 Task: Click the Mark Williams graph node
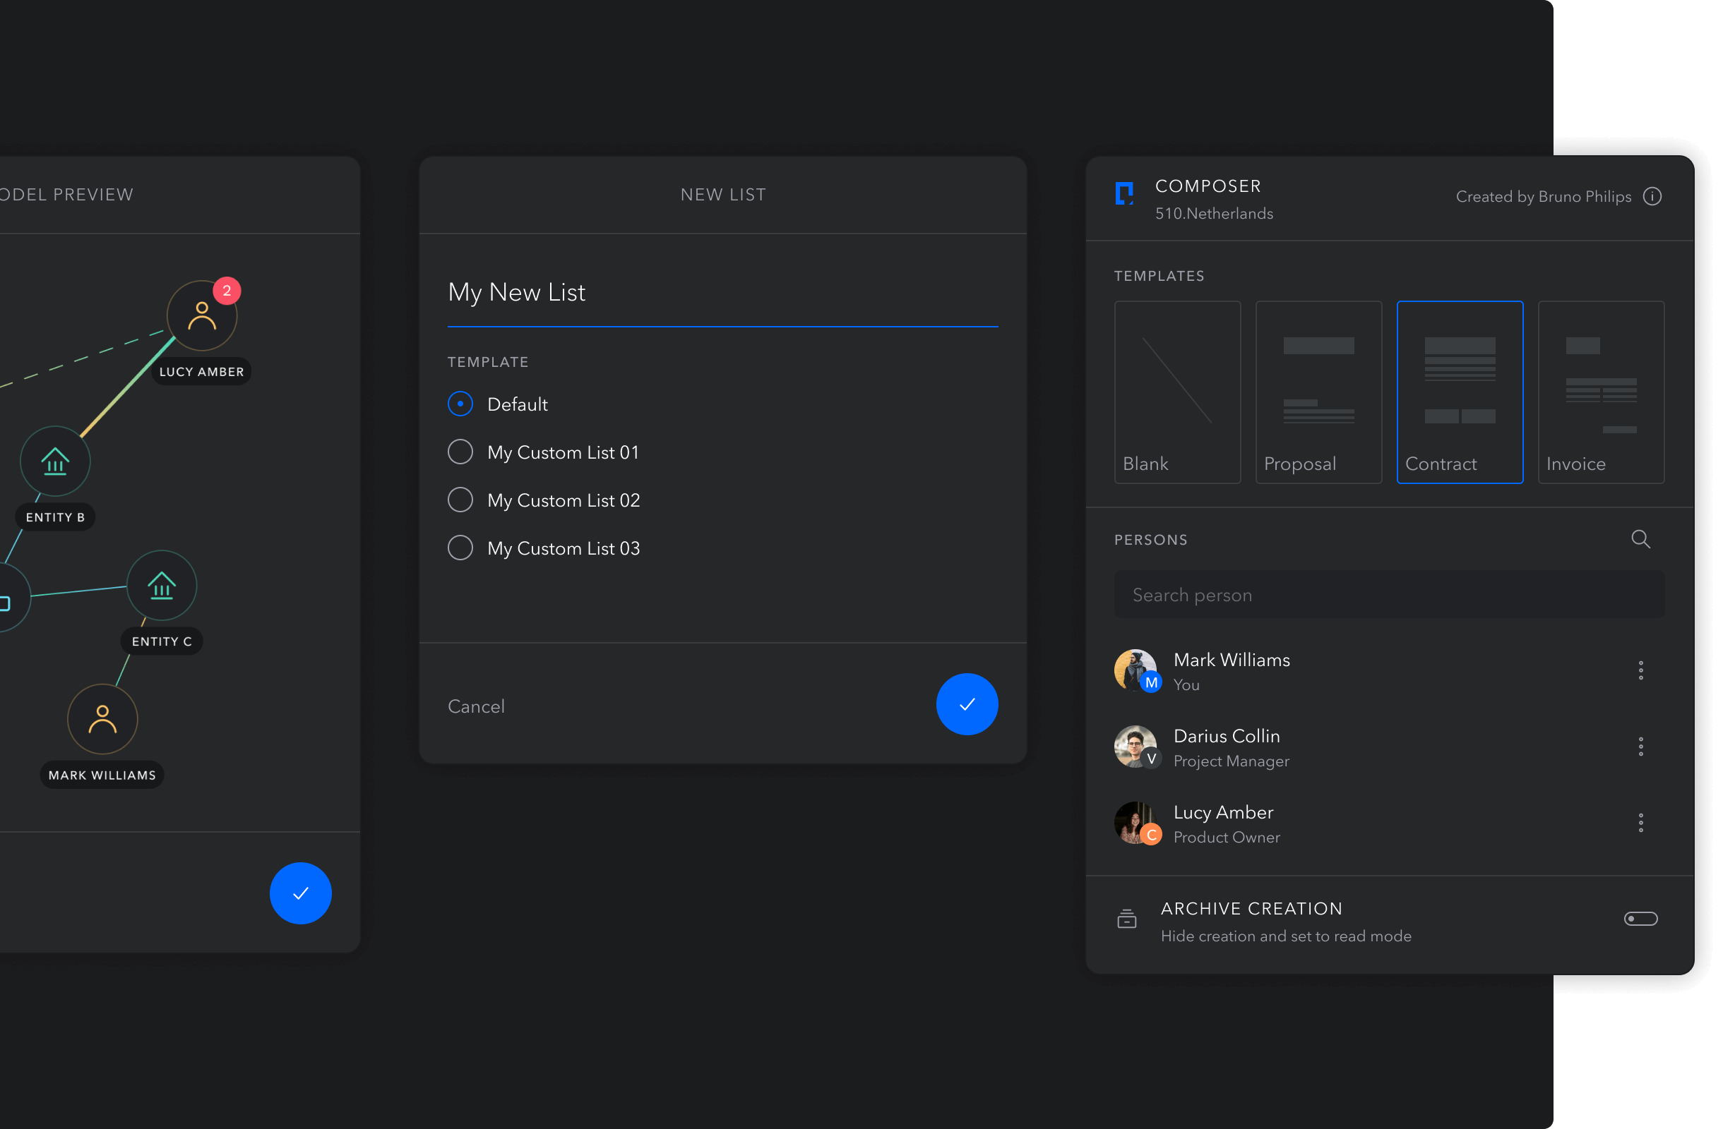point(102,720)
